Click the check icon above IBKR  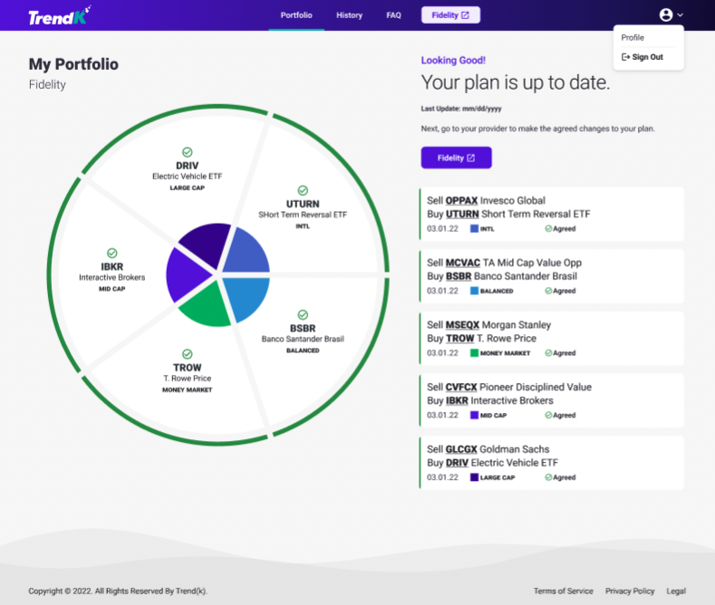click(x=112, y=254)
